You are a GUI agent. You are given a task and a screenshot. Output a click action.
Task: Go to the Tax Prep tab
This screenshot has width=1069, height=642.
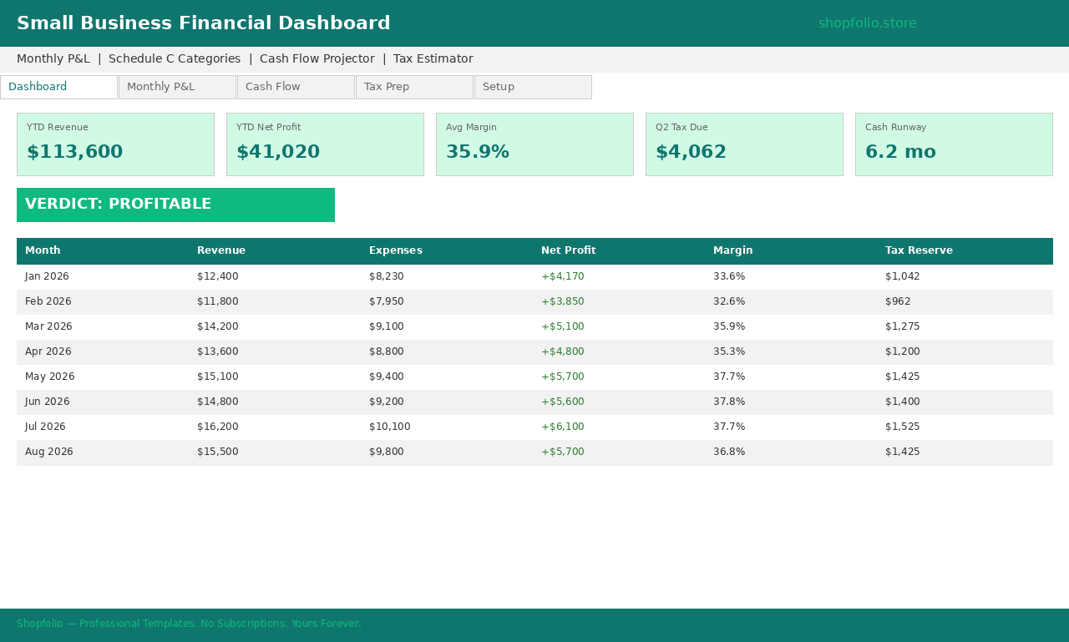click(x=414, y=87)
